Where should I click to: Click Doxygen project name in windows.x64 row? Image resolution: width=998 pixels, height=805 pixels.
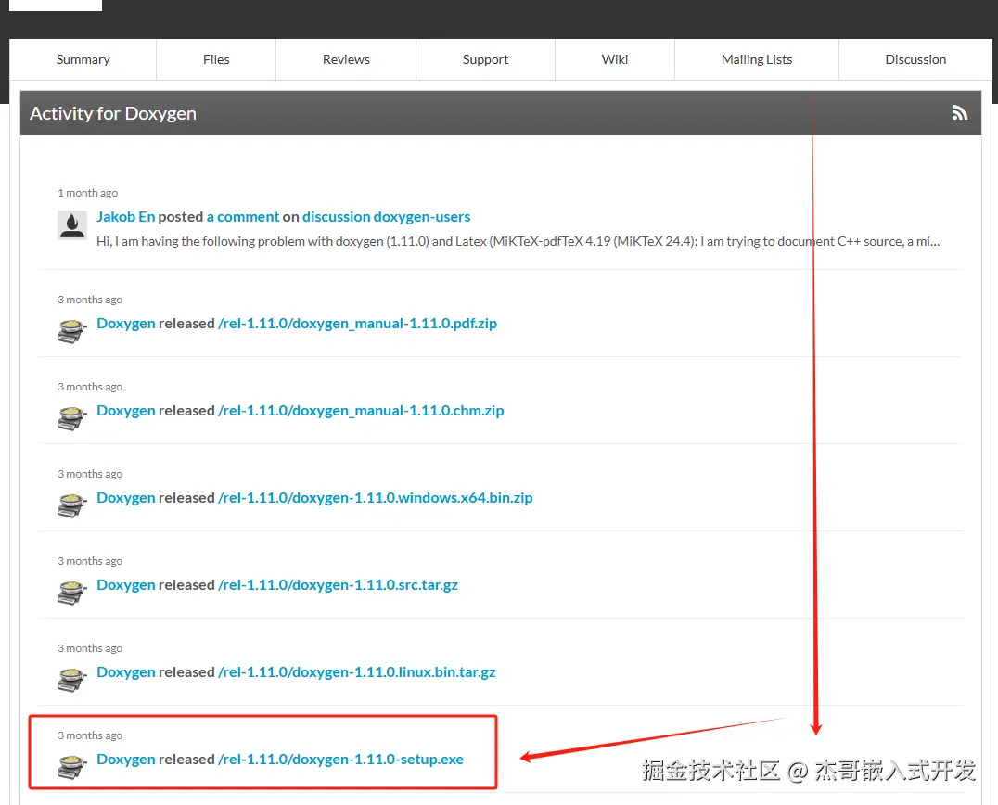[x=126, y=498]
